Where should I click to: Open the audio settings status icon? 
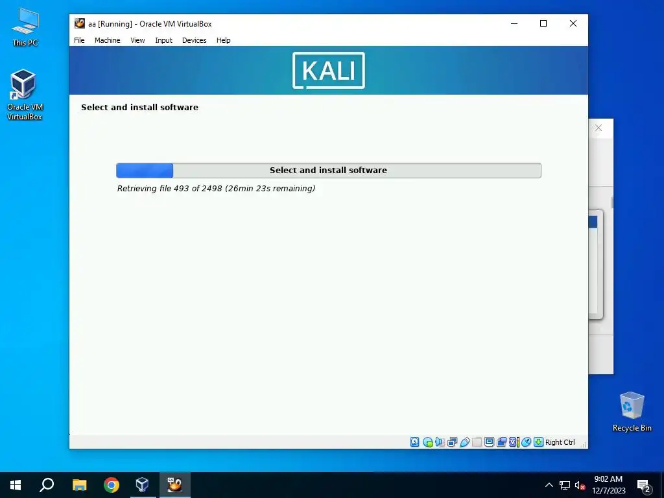(x=440, y=442)
